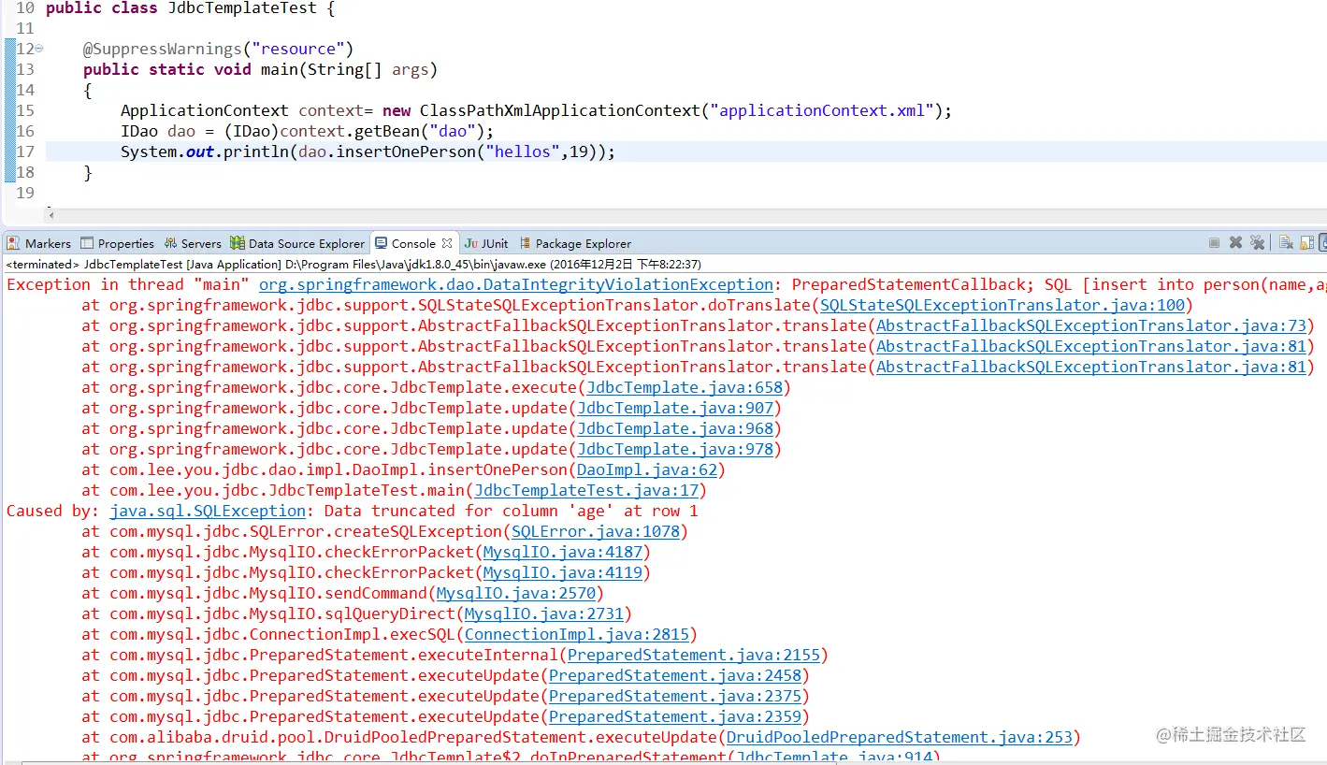The image size is (1327, 765).
Task: Switch to the Package Explorer tab
Action: coord(575,243)
